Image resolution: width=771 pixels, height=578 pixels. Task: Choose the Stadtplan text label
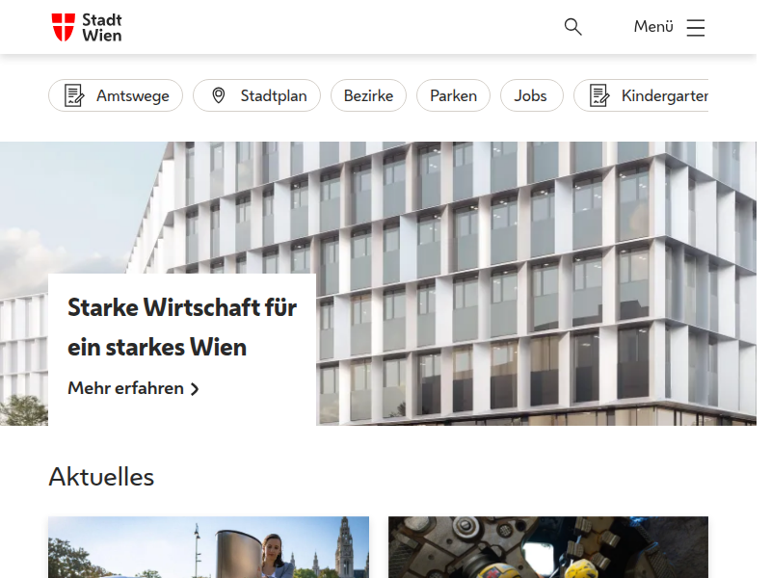pyautogui.click(x=273, y=95)
